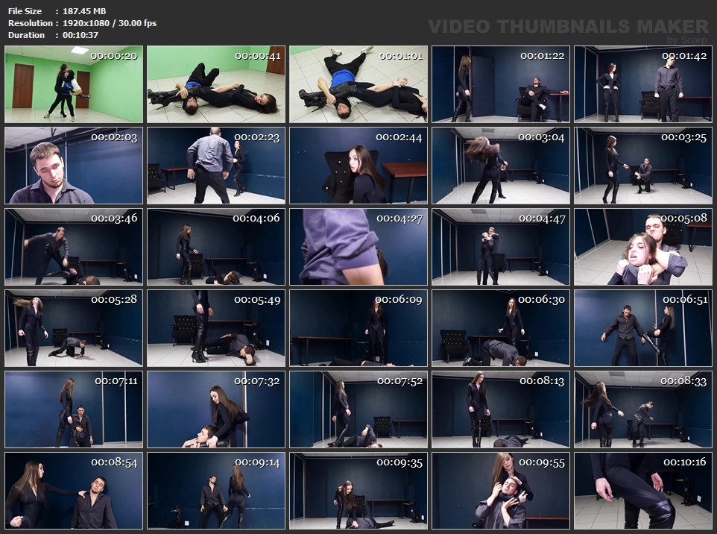Choose the frame stamped 00:05:08

coord(643,247)
